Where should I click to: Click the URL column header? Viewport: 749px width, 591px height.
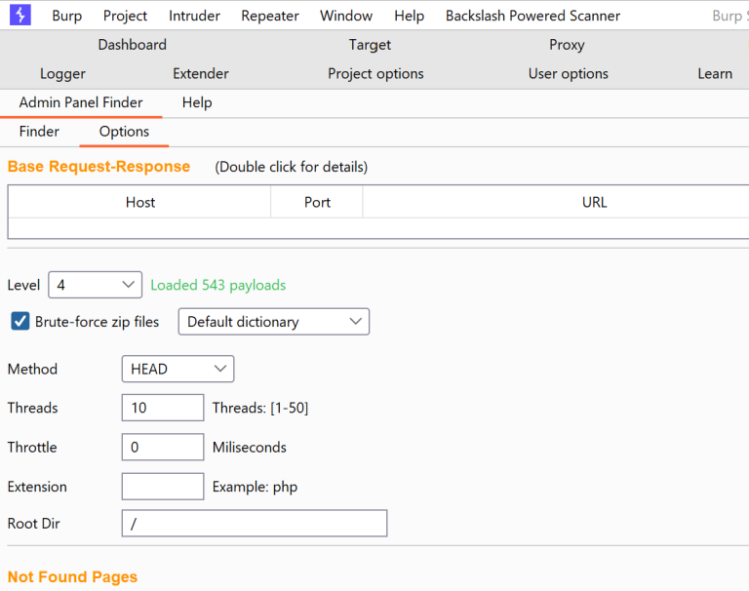point(594,202)
